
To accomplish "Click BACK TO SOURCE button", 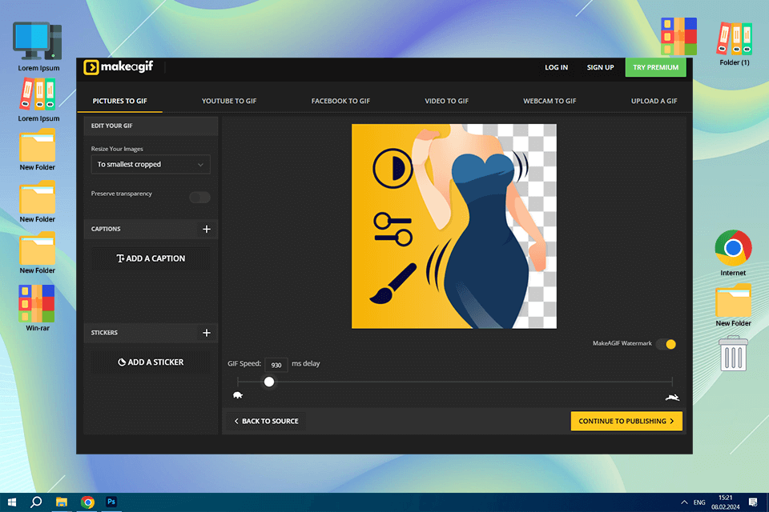I will tap(266, 421).
